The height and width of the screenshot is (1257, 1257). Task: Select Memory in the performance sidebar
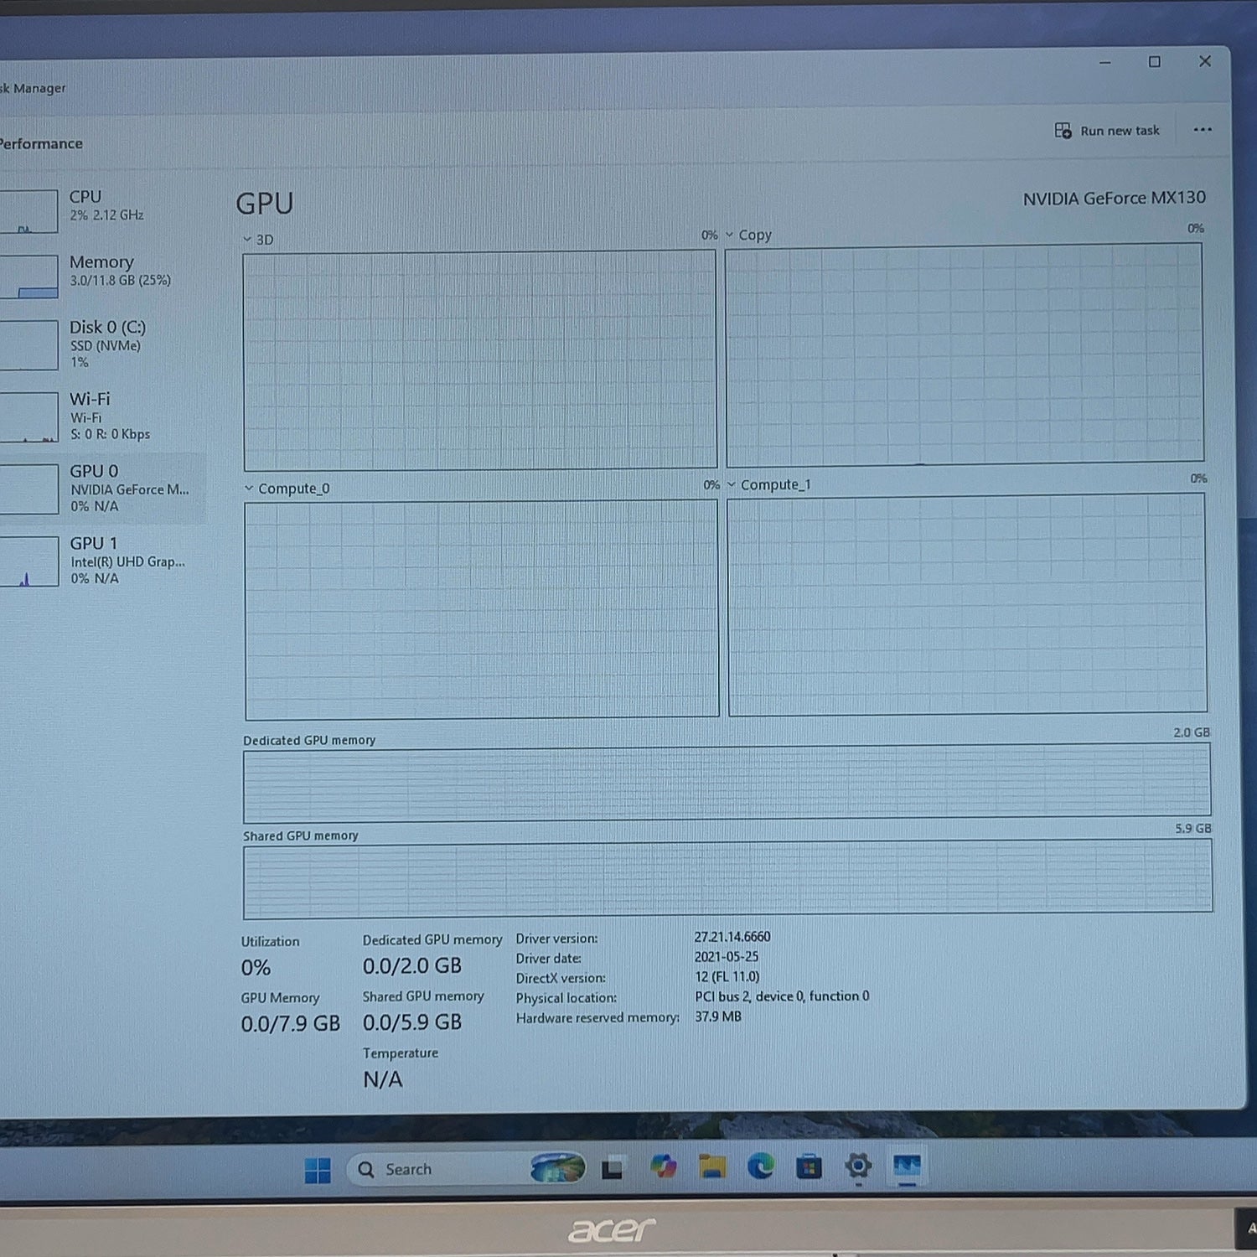101,271
